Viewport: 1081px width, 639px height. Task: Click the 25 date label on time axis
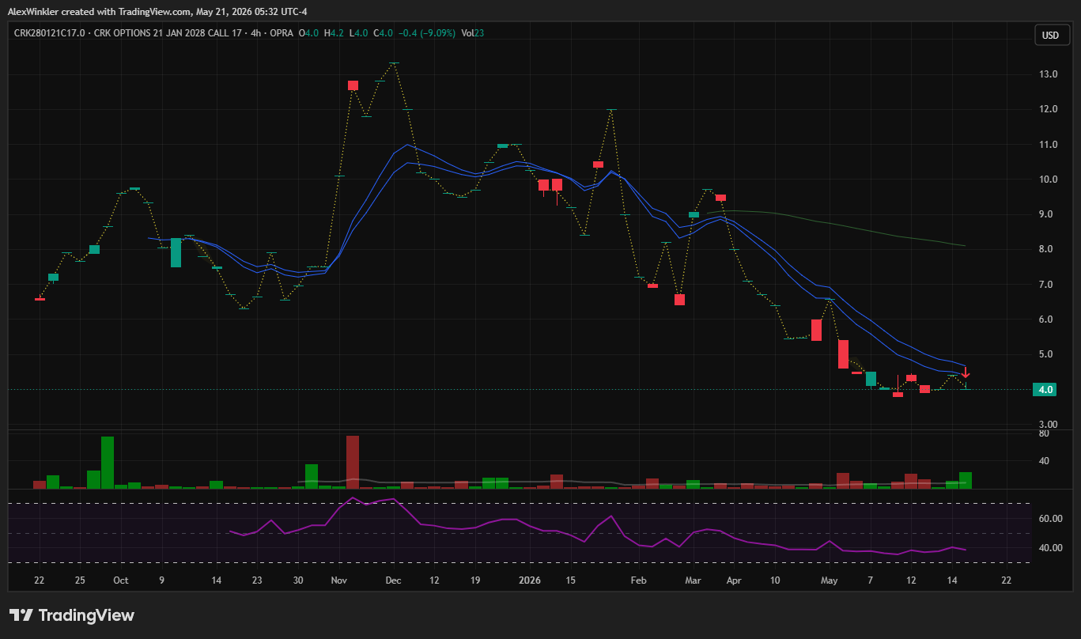[x=80, y=580]
